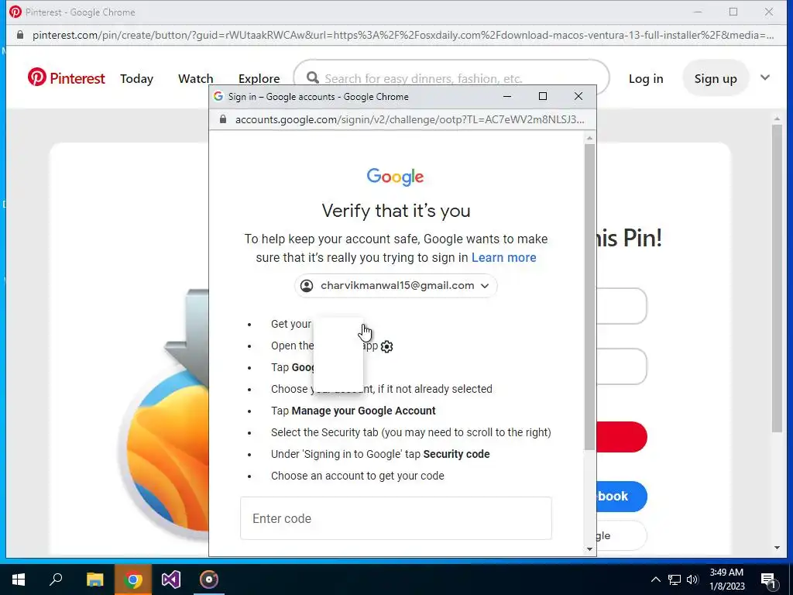Click 'Choose an account to get your code'
The image size is (793, 595).
[x=358, y=476]
